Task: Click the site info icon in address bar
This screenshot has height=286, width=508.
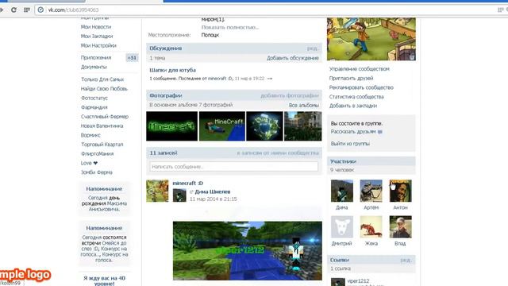Action: click(x=40, y=10)
